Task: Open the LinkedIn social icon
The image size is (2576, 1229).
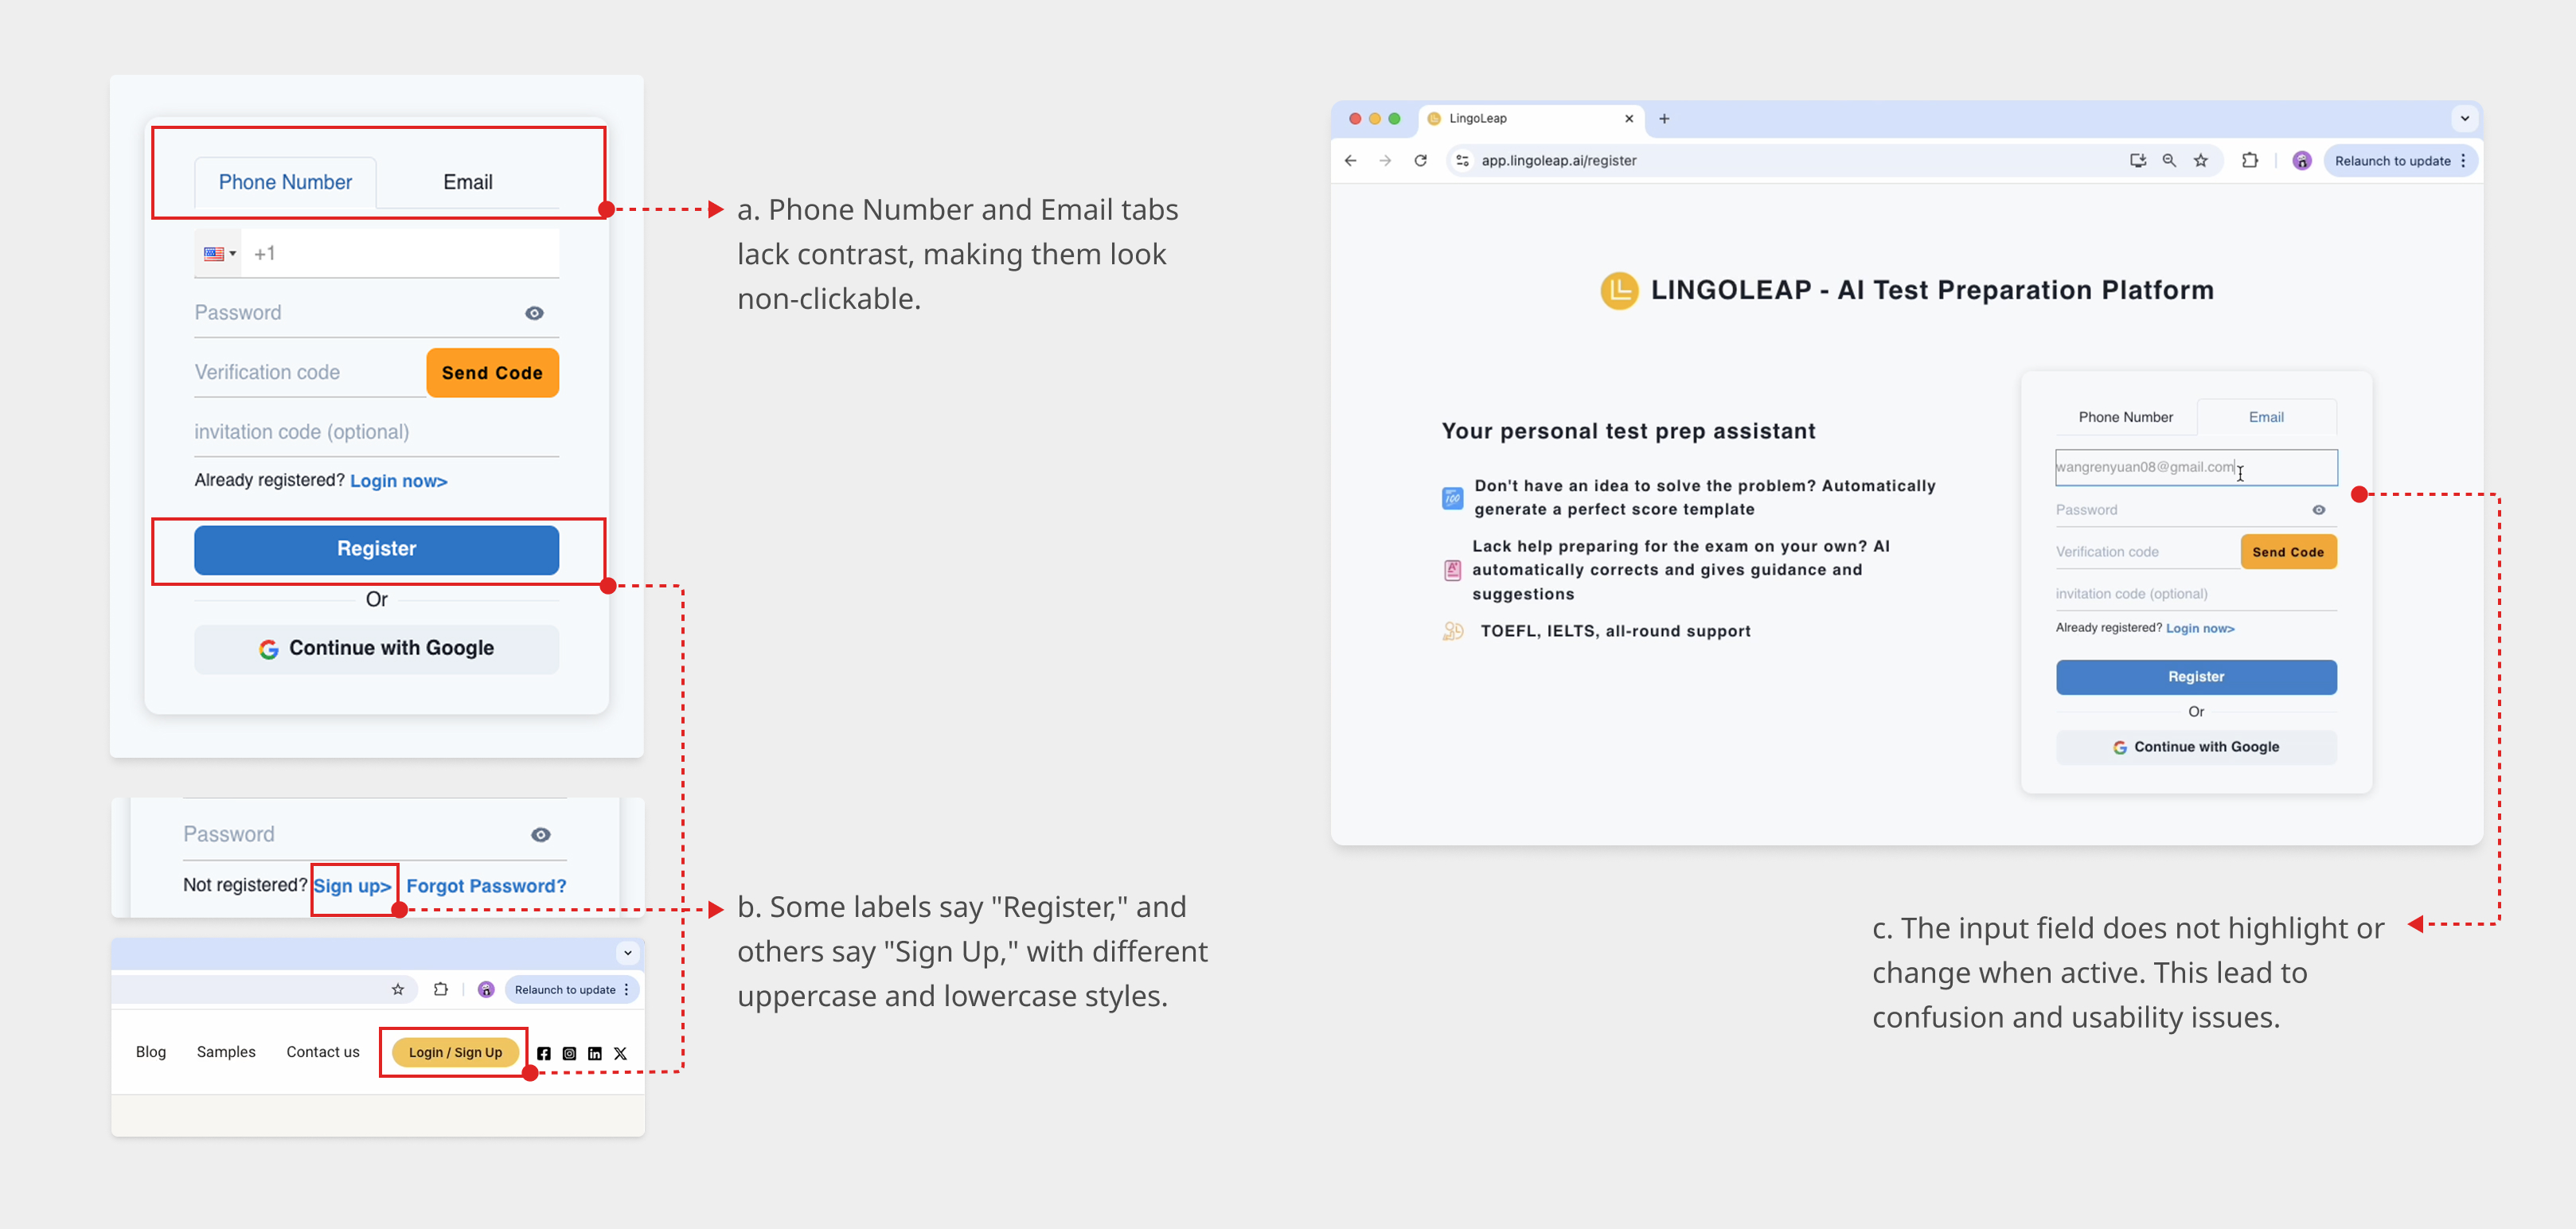Action: 595,1054
